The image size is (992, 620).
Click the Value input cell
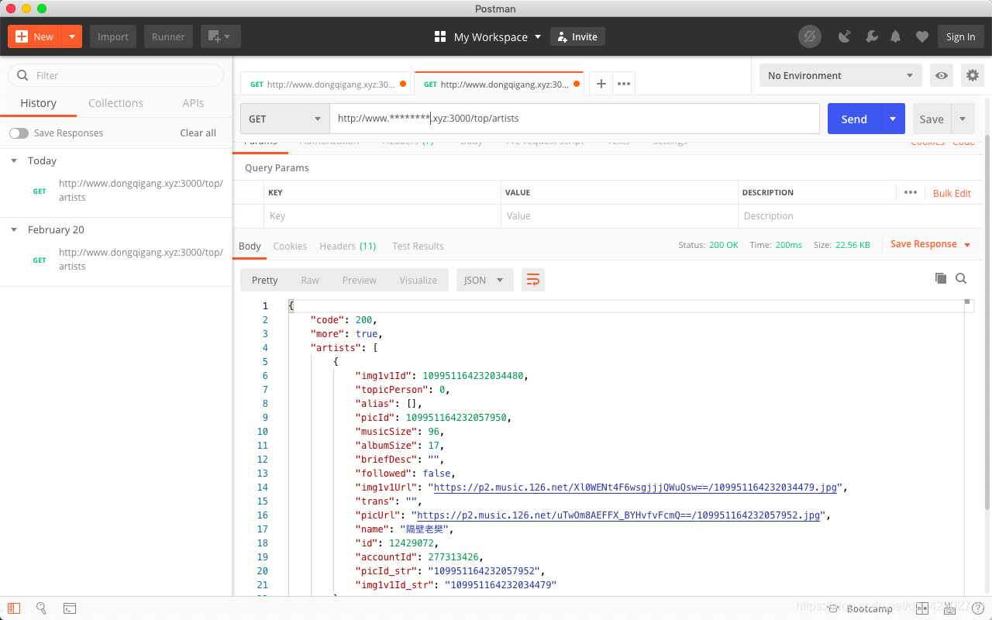[620, 216]
